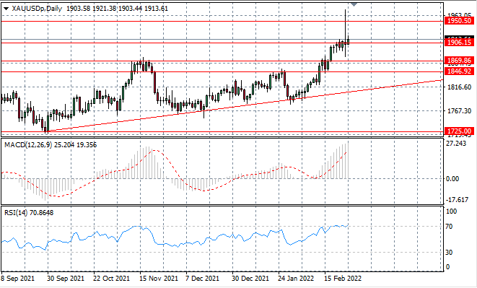Click the 22 Oct 2021 date label
Screen dimensions: 477x288
pos(112,279)
